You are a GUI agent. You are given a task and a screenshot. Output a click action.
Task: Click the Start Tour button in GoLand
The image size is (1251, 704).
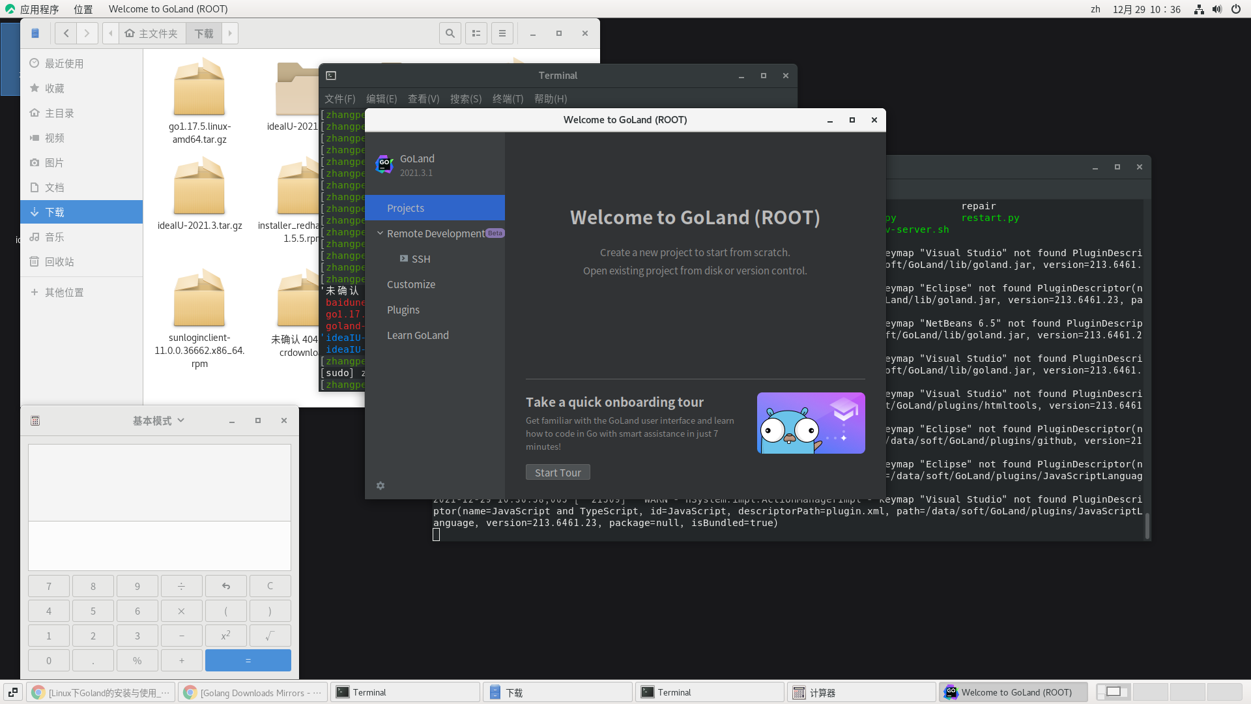pos(558,472)
